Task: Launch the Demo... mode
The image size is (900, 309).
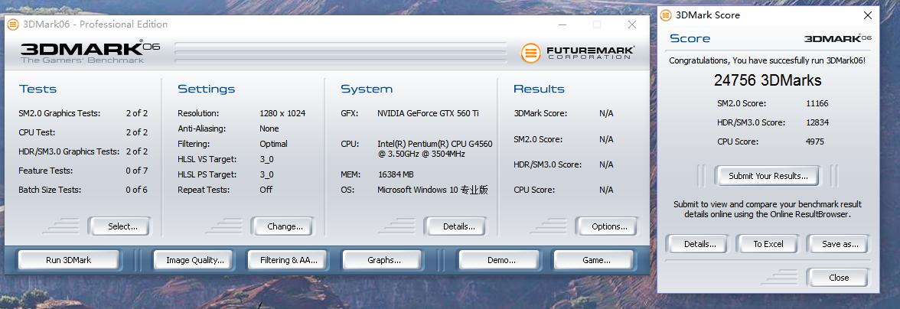Action: 501,260
